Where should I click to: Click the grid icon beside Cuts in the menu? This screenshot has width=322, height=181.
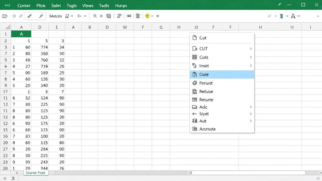[194, 57]
